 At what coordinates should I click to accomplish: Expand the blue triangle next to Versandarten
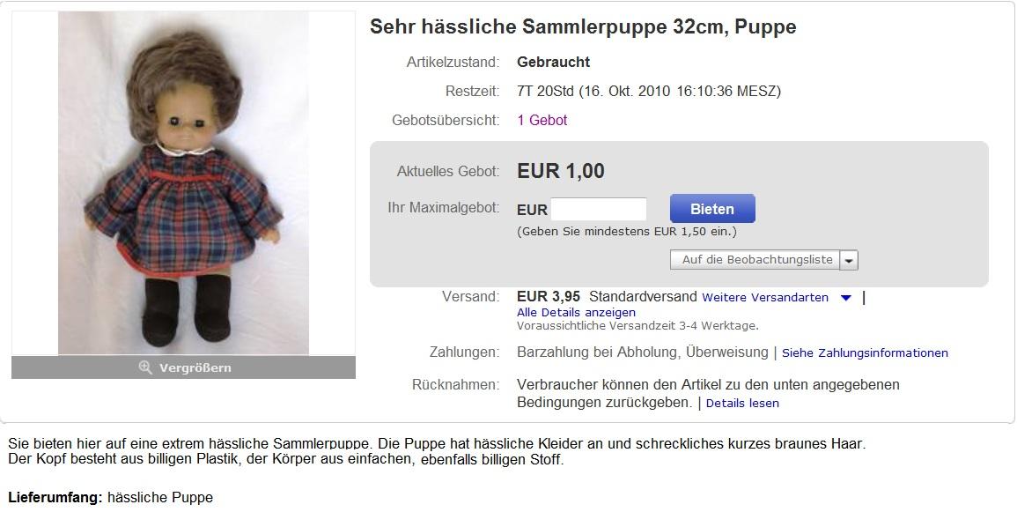(846, 298)
